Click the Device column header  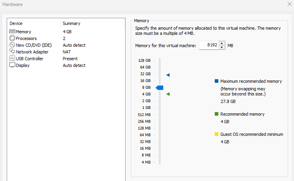pyautogui.click(x=16, y=23)
